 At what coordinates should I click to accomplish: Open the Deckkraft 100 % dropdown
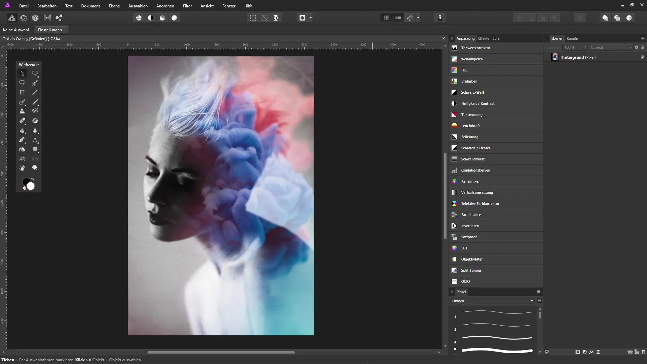coord(575,47)
